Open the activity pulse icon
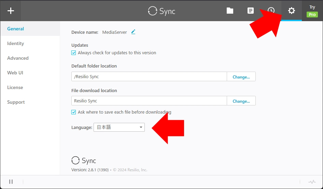This screenshot has height=189, width=323. [x=312, y=182]
